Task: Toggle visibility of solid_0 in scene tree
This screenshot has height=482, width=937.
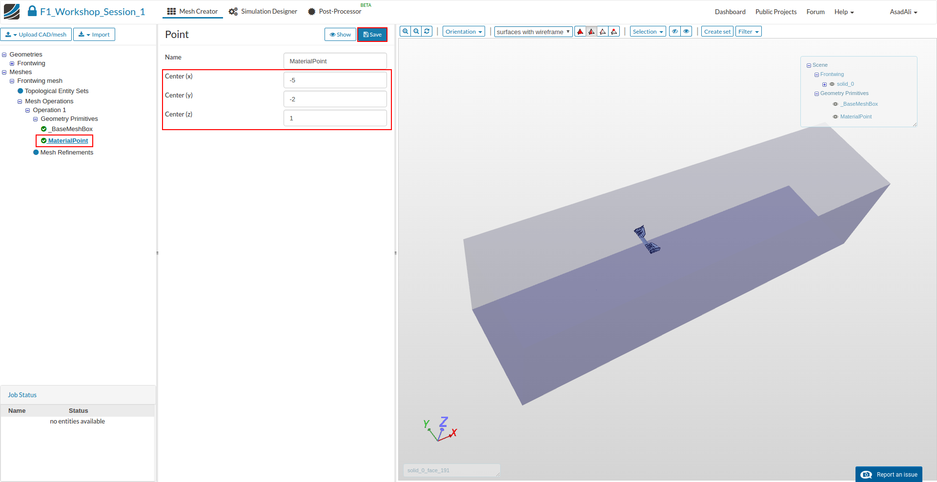Action: tap(832, 84)
